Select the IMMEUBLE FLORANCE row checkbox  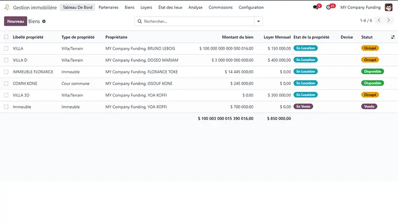pyautogui.click(x=6, y=72)
